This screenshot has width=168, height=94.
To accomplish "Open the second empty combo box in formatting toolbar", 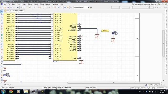I will (x=126, y=8).
